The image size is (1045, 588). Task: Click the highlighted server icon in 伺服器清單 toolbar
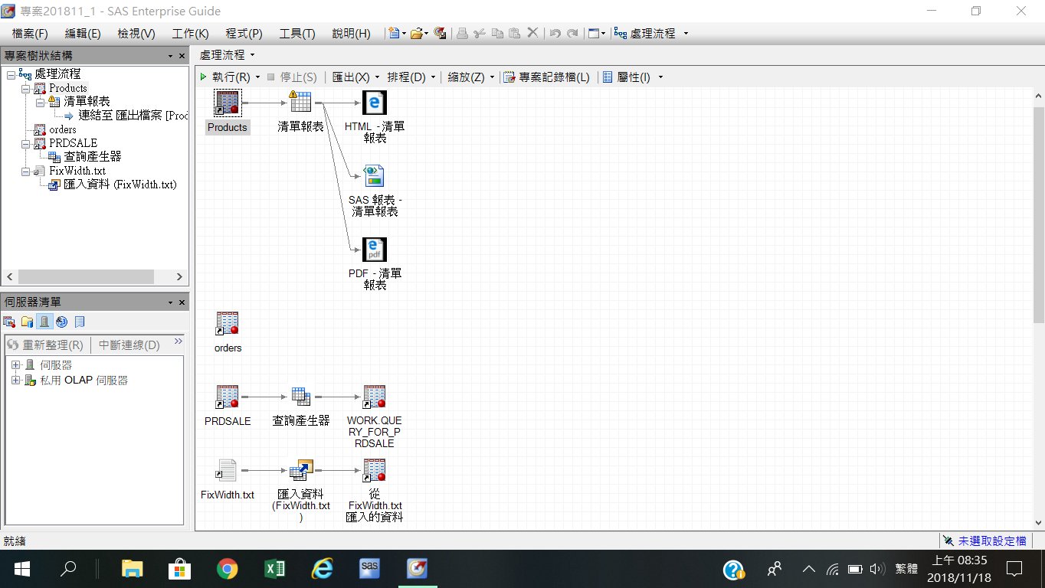coord(44,322)
